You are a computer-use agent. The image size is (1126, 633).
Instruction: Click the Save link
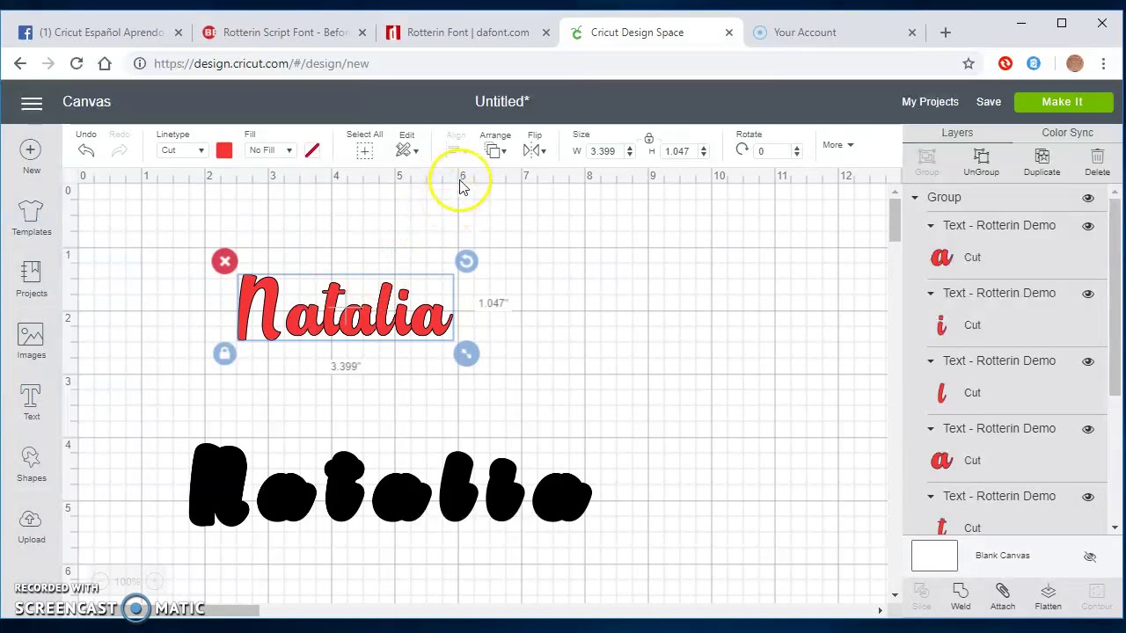[988, 102]
